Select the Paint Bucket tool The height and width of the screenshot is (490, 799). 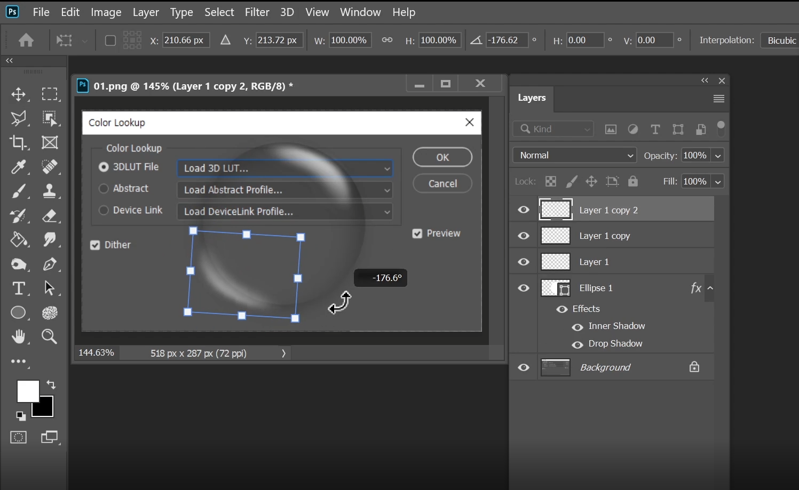tap(18, 239)
